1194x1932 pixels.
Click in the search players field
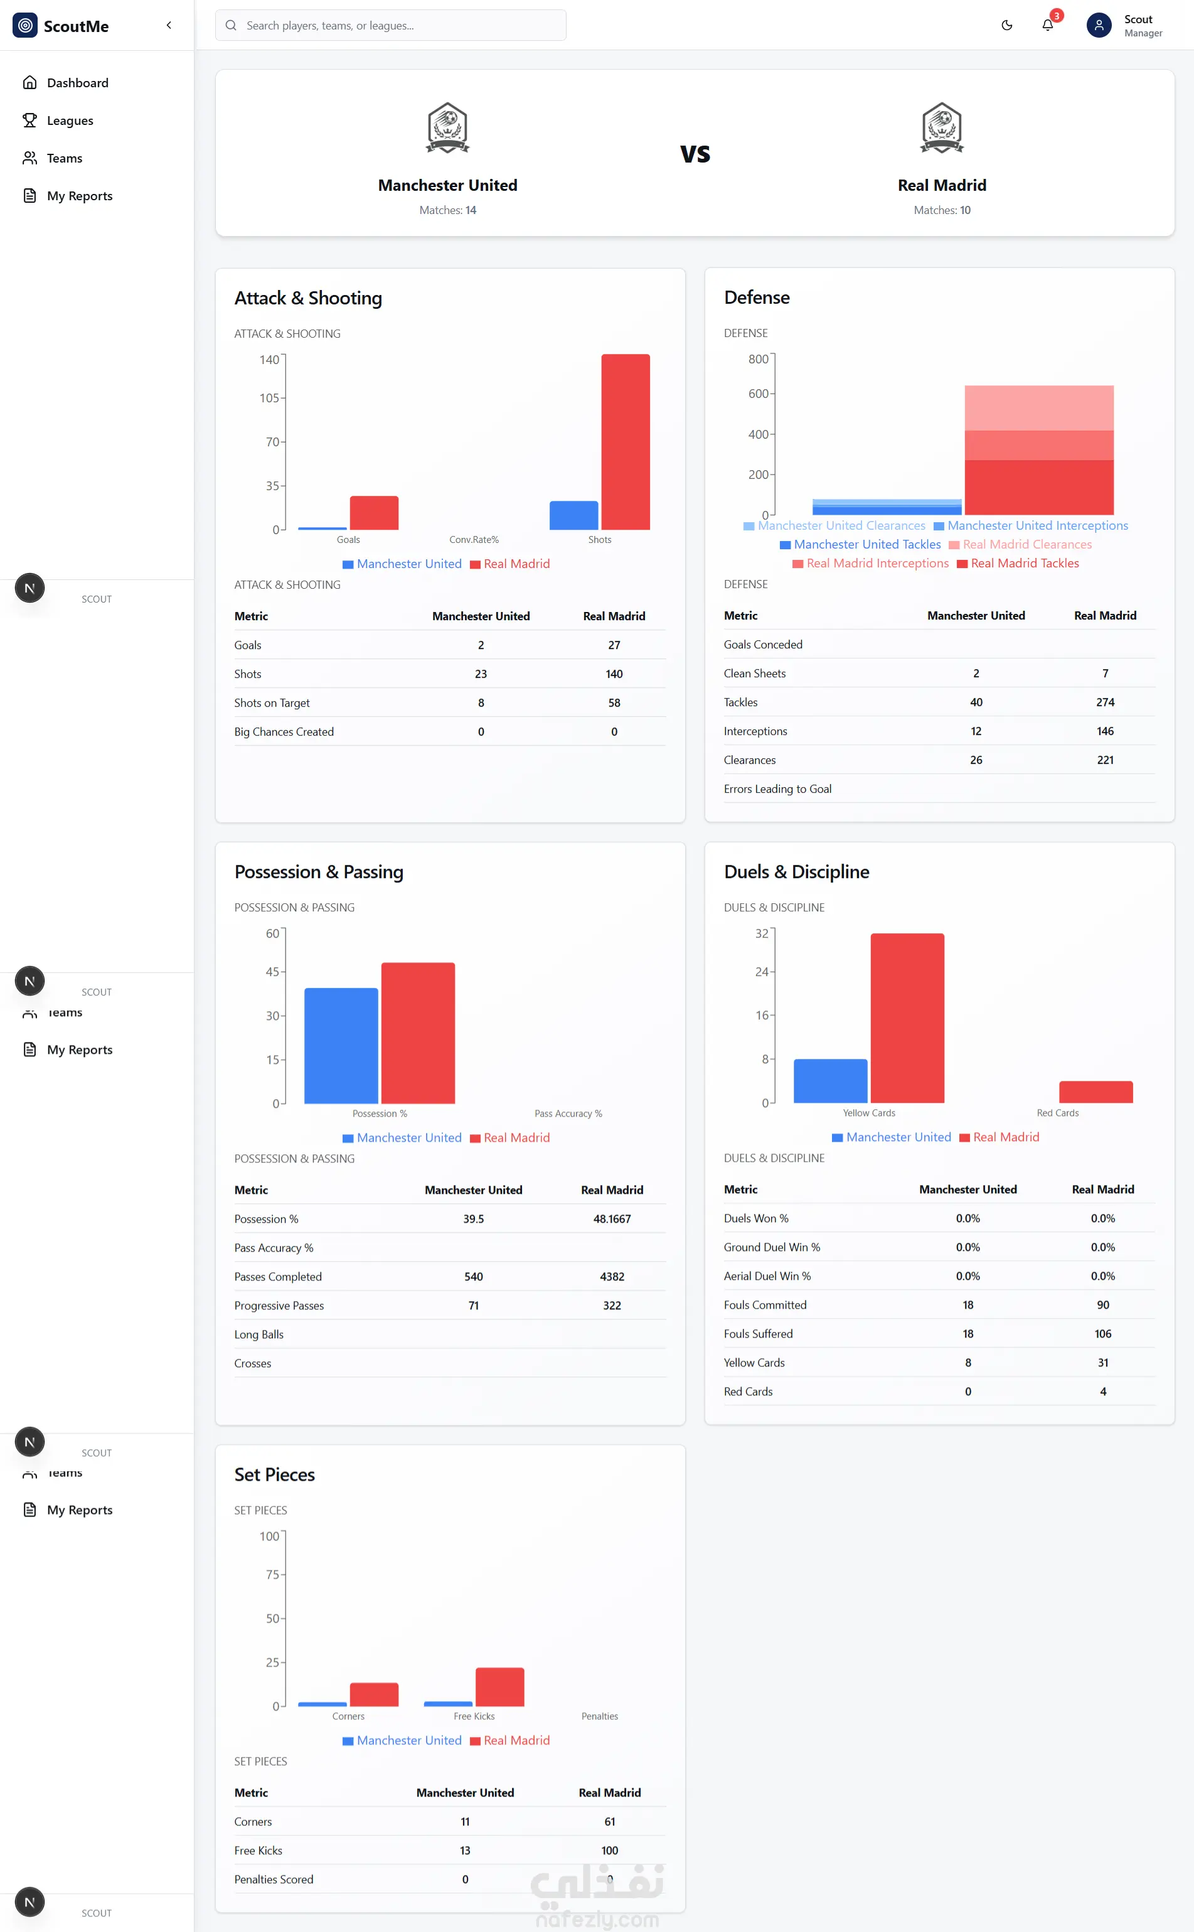click(x=391, y=25)
